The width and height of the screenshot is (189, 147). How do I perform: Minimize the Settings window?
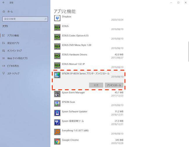(x=171, y=3)
